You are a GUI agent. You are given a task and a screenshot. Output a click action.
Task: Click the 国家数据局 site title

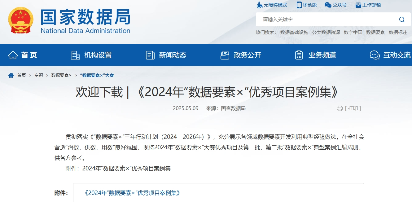click(85, 17)
